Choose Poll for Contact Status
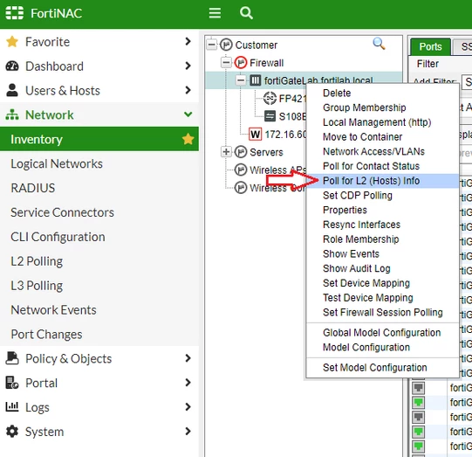The height and width of the screenshot is (457, 472). [383, 166]
